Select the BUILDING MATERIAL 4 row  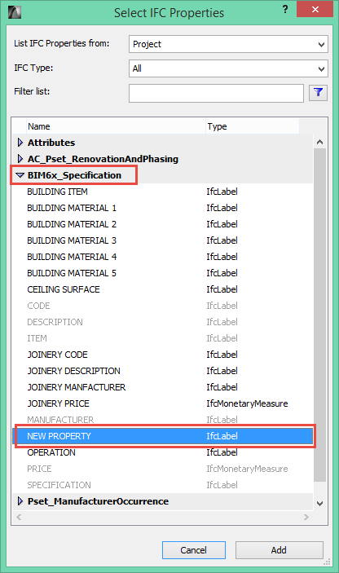tap(163, 257)
